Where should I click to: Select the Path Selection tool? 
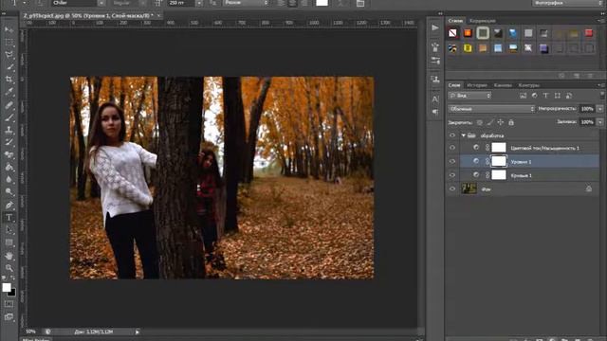(9, 230)
